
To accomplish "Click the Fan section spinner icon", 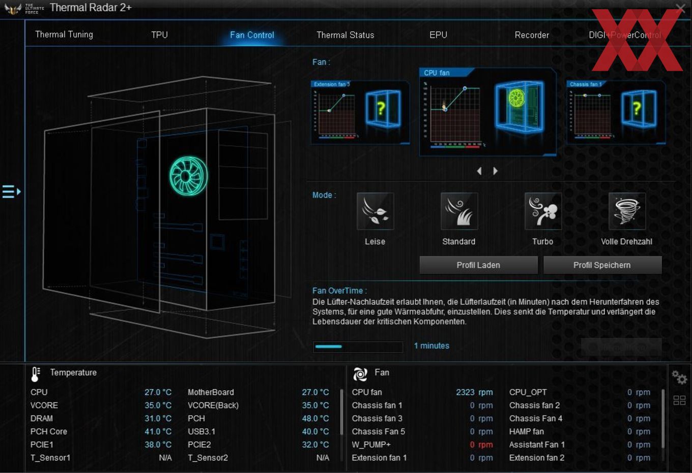I will click(x=360, y=374).
